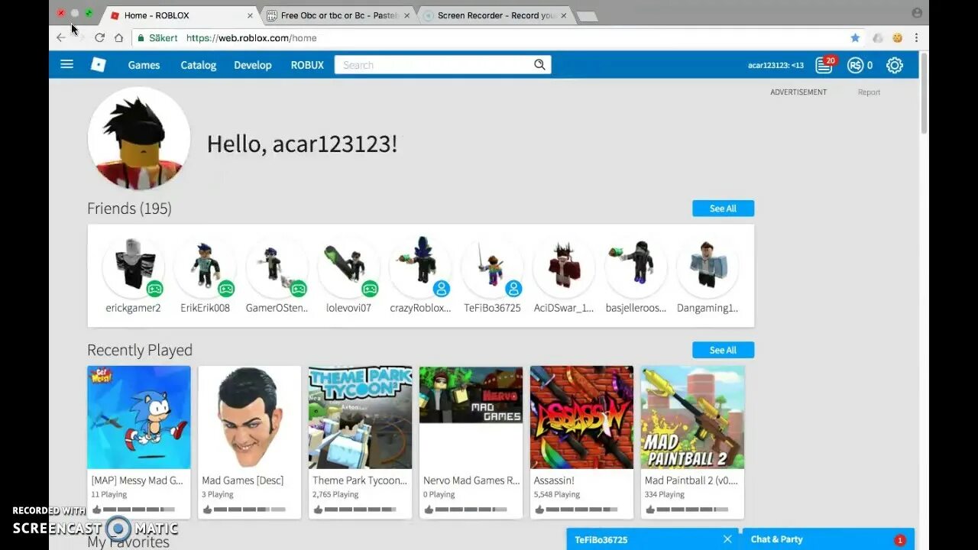Screen dimensions: 978x550
Task: Open the Chrome three-dot menu
Action: (916, 37)
